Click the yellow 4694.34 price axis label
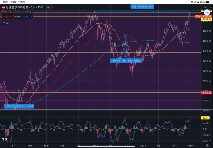The image size is (213, 148). click(x=207, y=19)
